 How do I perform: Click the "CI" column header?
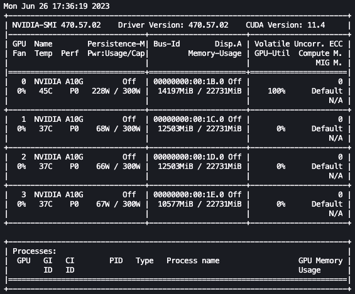(x=70, y=261)
